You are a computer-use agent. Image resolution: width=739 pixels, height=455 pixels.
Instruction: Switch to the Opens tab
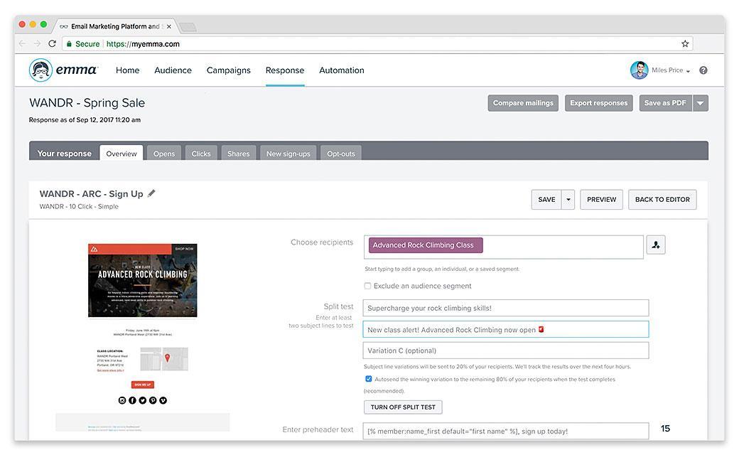click(164, 153)
